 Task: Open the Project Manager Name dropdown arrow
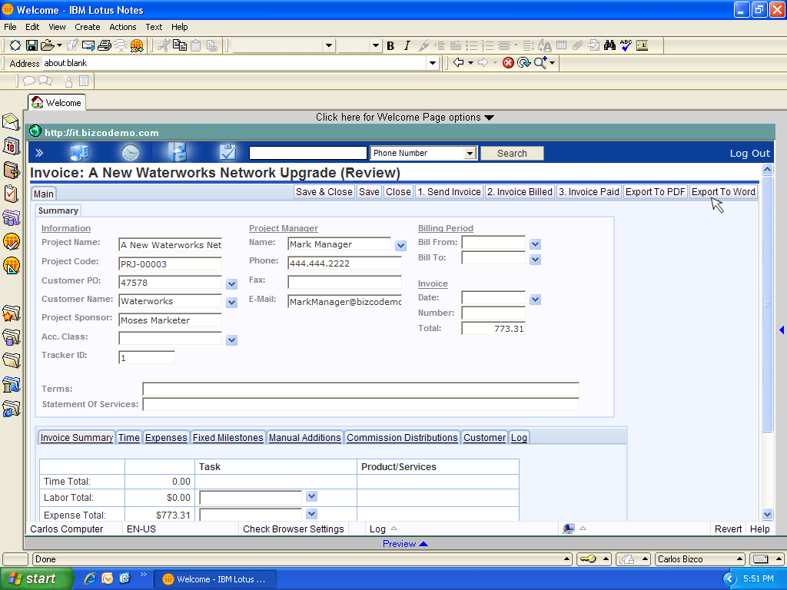click(400, 246)
